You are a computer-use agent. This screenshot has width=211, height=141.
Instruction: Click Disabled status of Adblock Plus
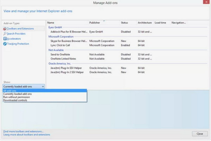click(x=126, y=32)
